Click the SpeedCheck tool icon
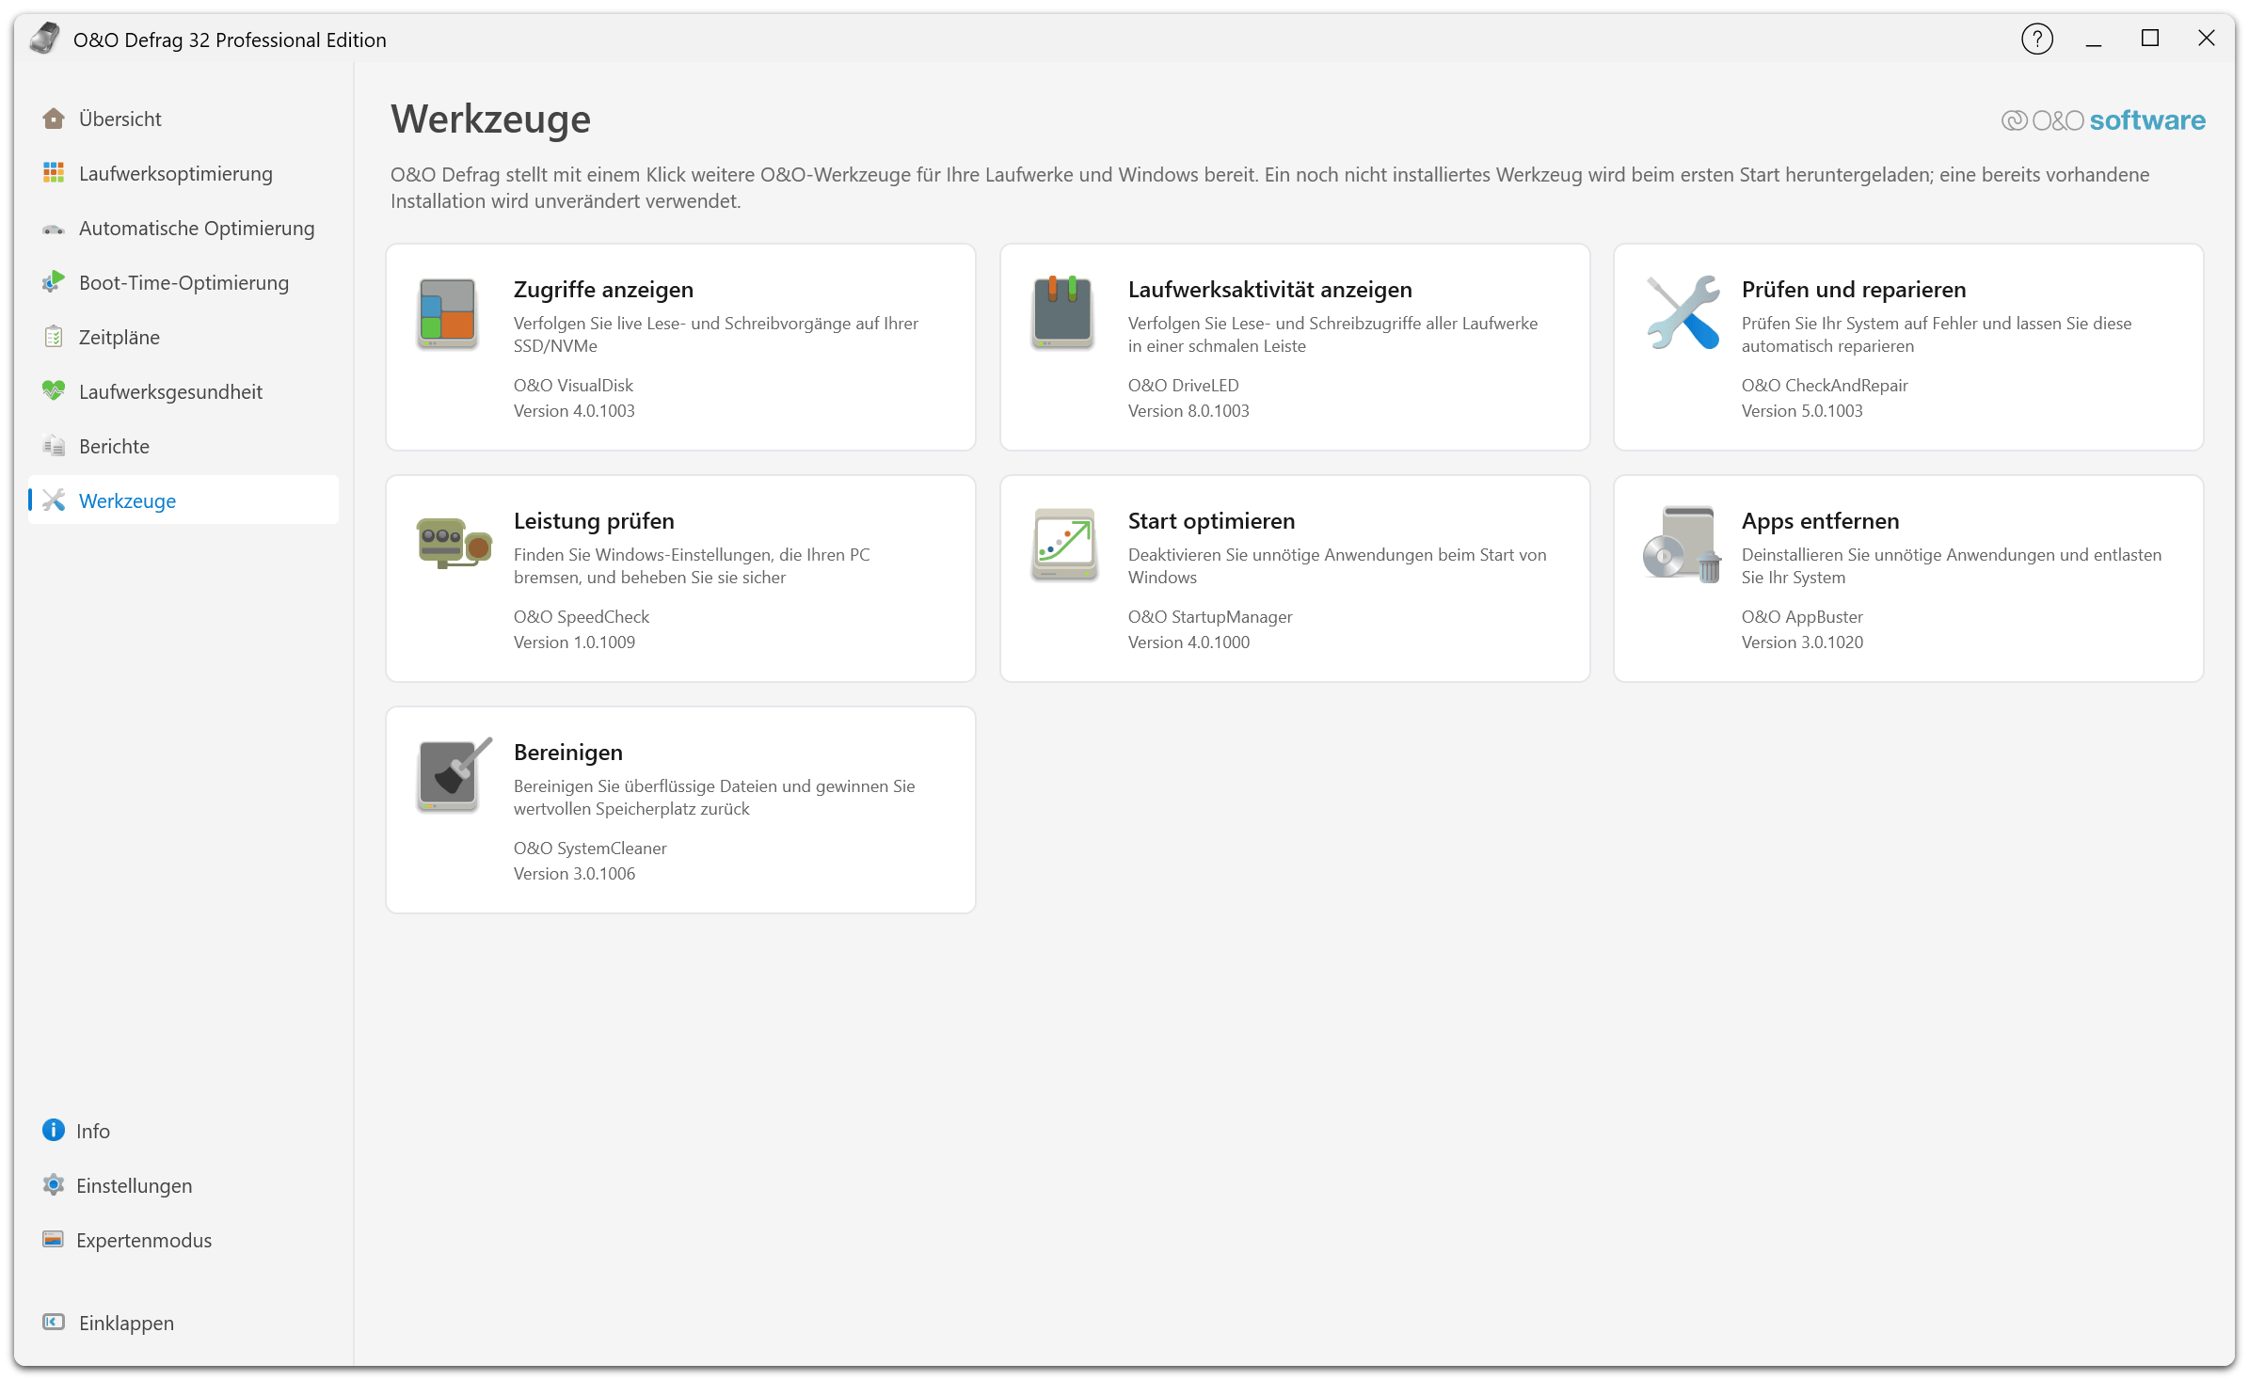The image size is (2249, 1380). pyautogui.click(x=454, y=543)
